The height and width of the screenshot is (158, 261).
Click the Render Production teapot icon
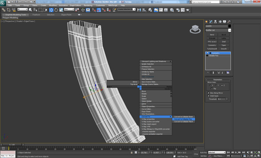188,10
